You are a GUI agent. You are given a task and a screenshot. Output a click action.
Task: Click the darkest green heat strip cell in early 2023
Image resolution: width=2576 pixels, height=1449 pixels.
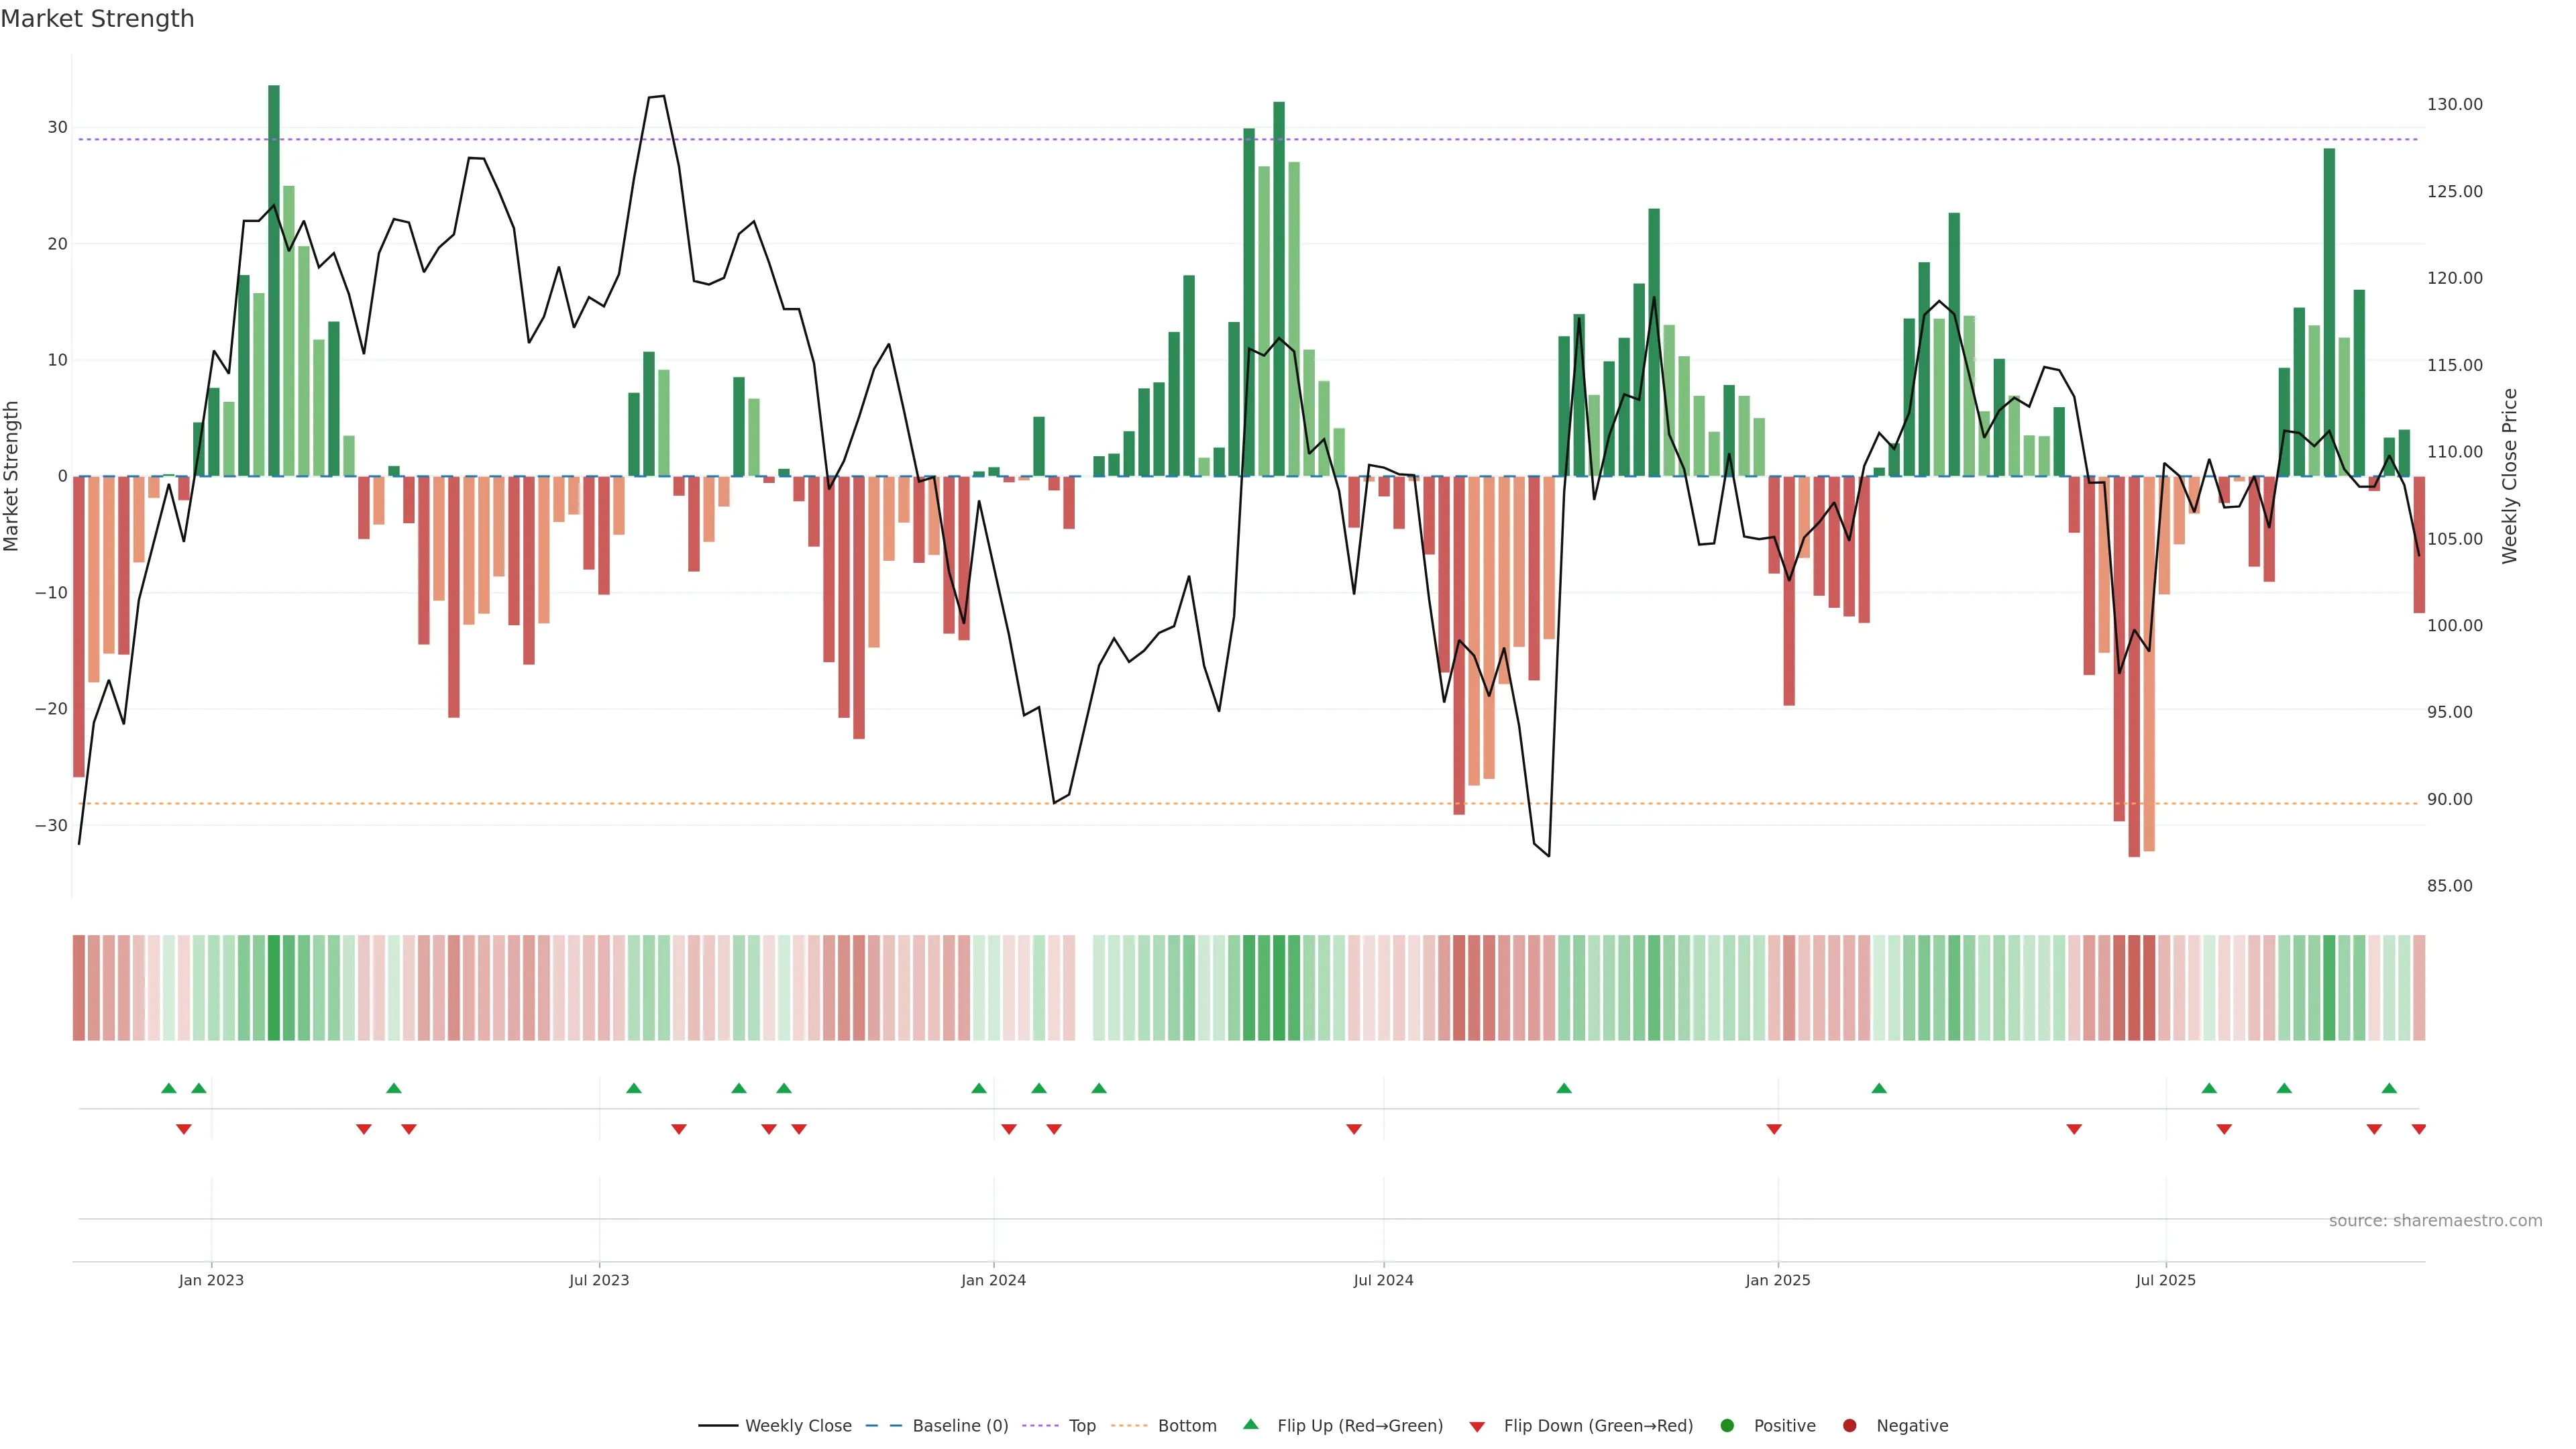pos(274,987)
